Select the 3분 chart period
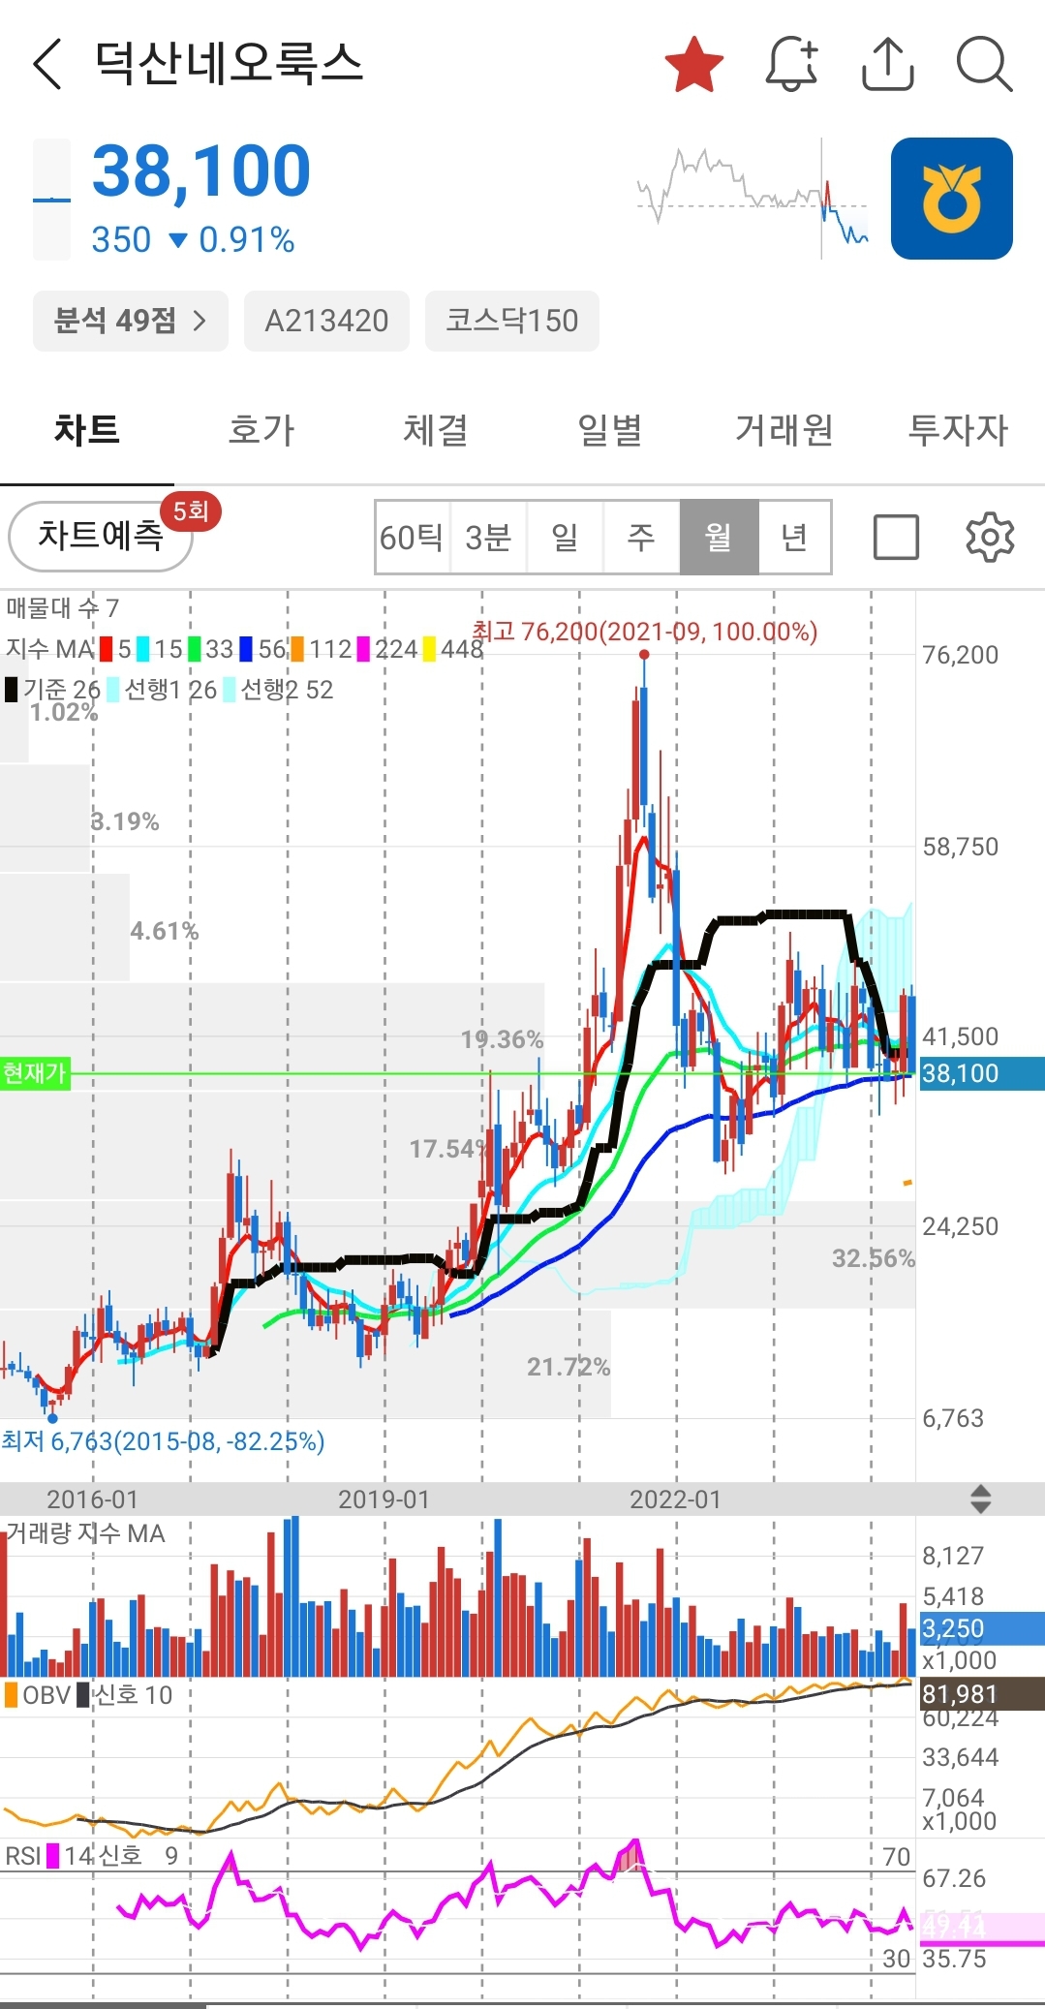 pos(488,538)
